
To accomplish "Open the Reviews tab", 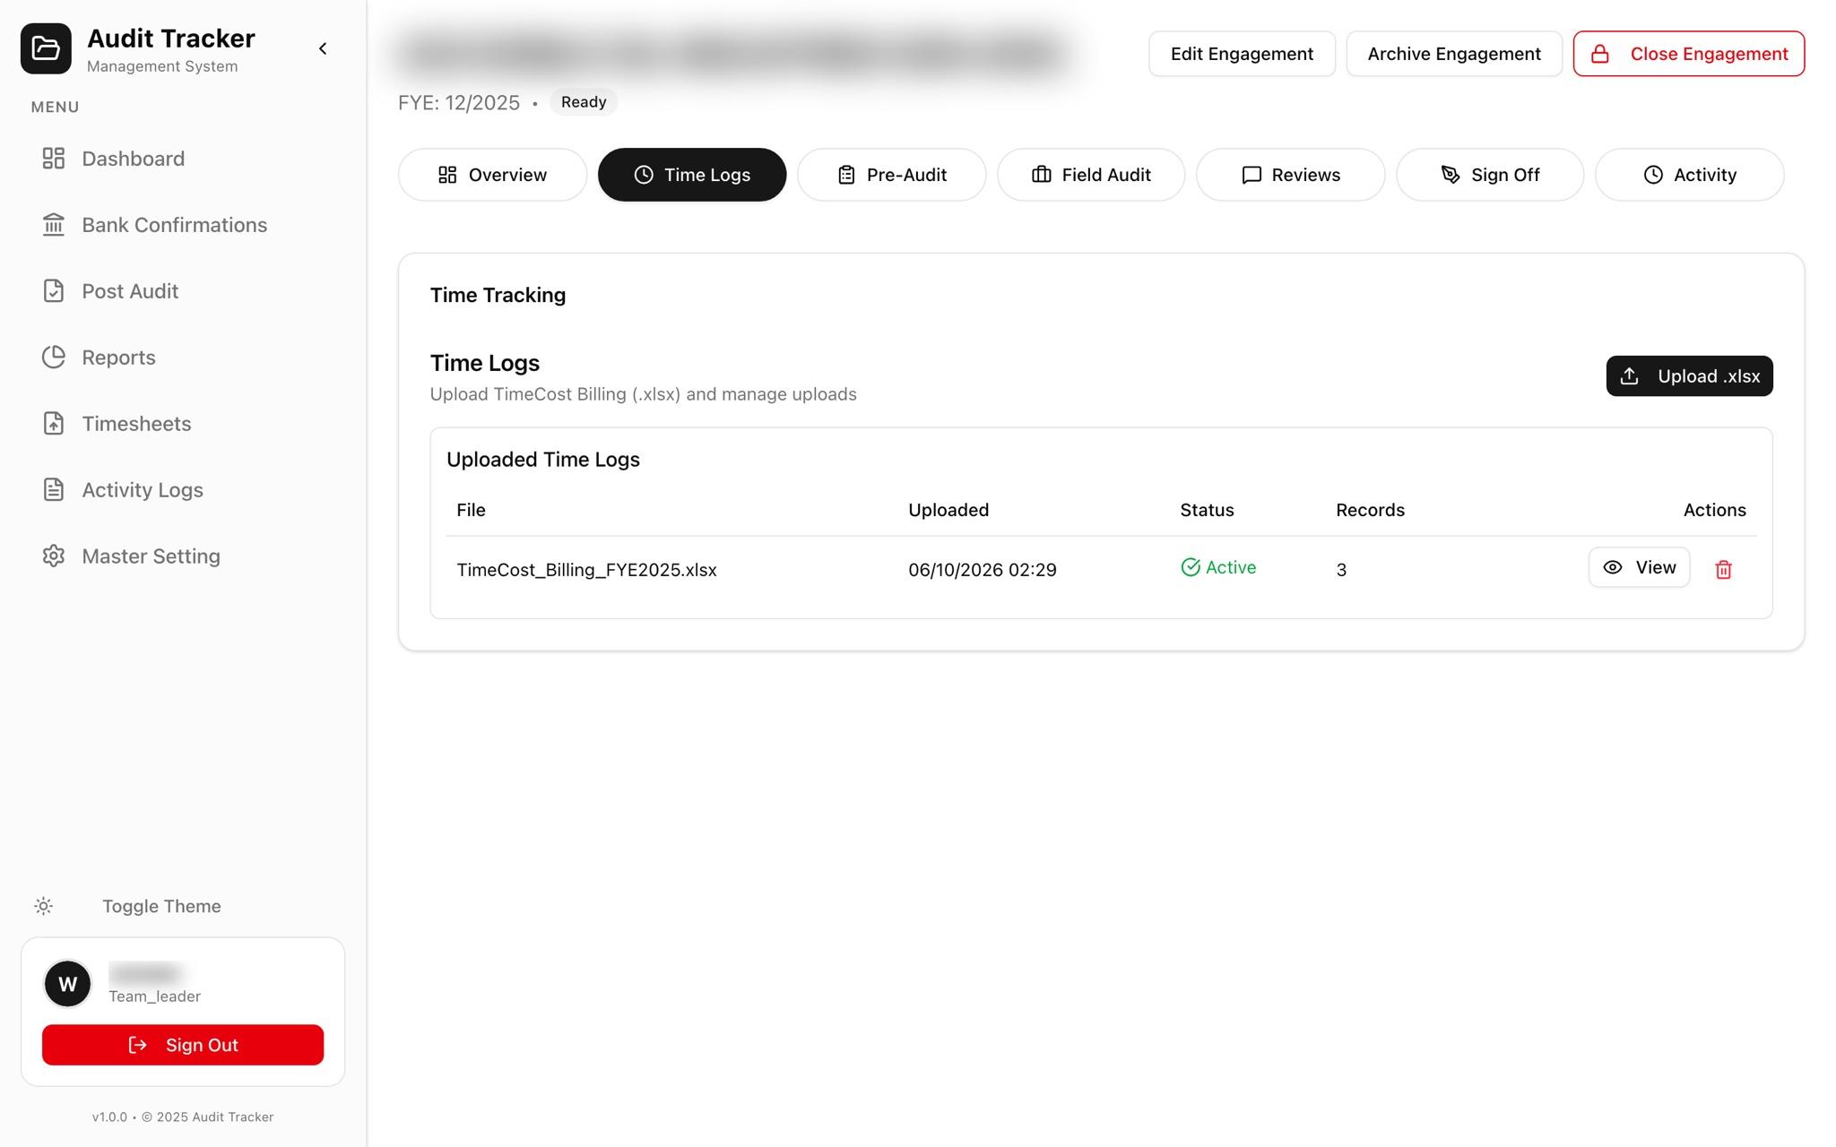I will tap(1290, 175).
